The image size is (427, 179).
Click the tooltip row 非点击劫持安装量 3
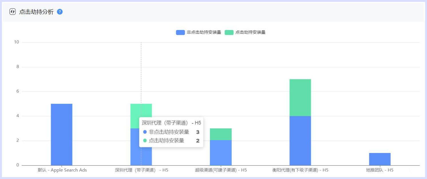[x=171, y=132]
